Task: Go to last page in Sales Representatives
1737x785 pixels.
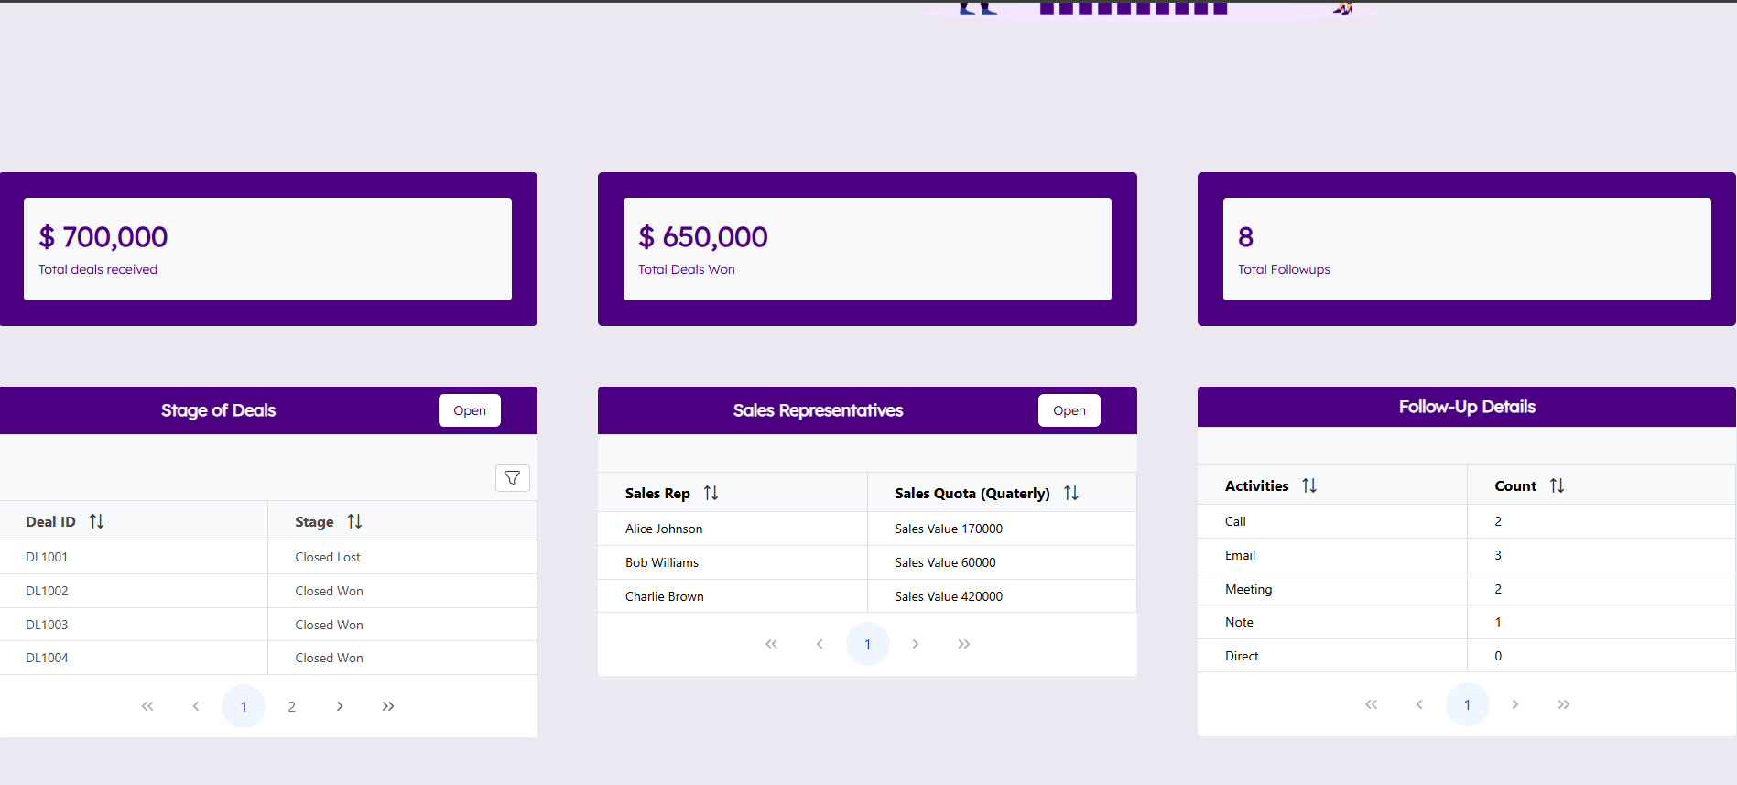Action: pos(964,644)
